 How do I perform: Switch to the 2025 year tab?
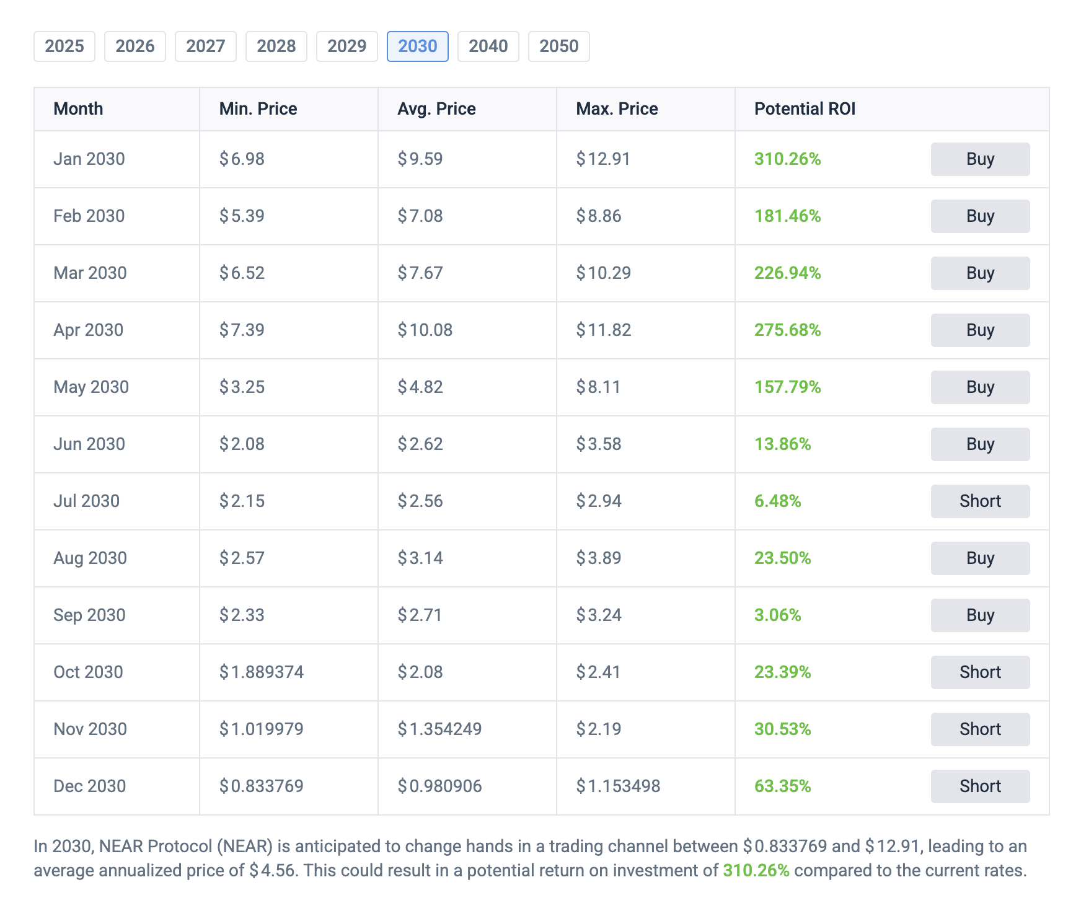coord(64,46)
